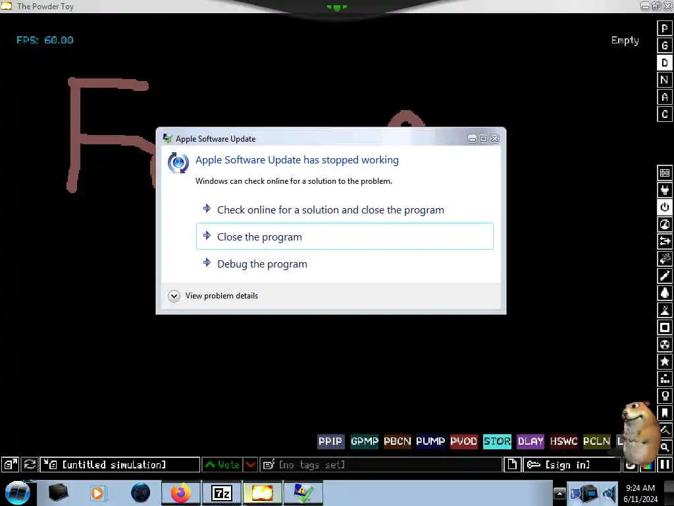The image size is (674, 506).
Task: Switch to Gradient display mode G
Action: point(665,45)
